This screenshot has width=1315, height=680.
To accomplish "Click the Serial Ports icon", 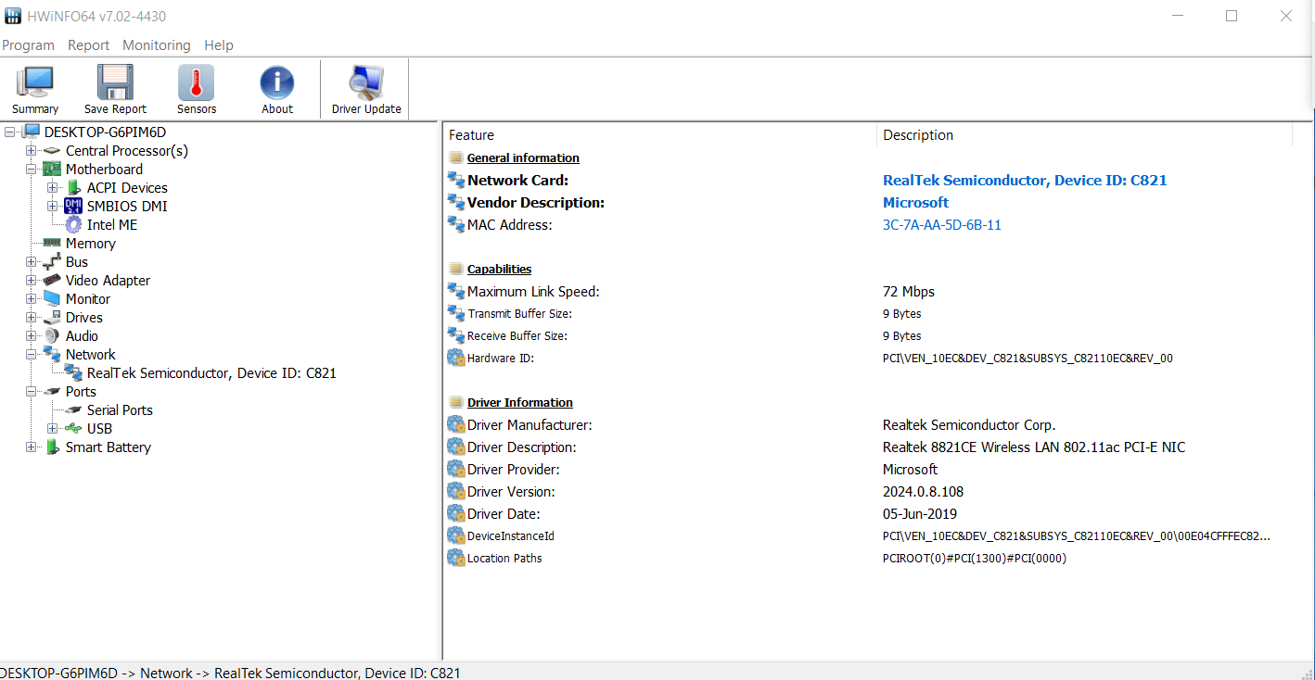I will [x=73, y=409].
